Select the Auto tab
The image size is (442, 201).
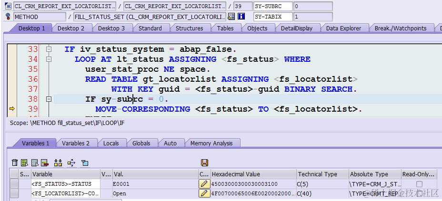(170, 143)
